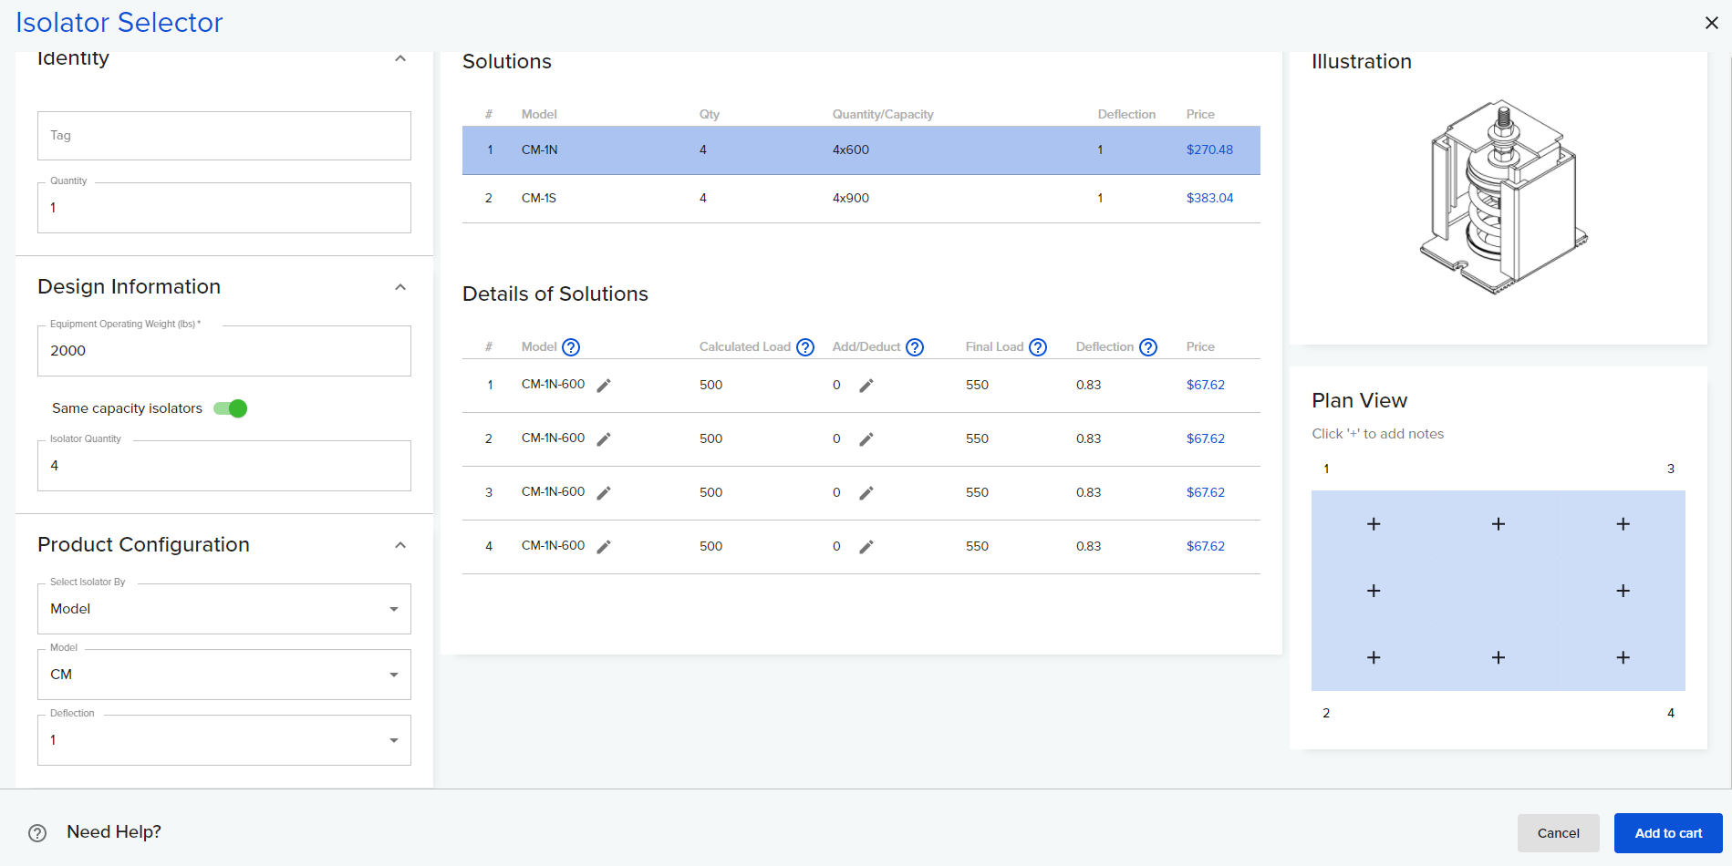Image resolution: width=1732 pixels, height=866 pixels.
Task: Click the Equipment Operating Weight field
Action: click(x=223, y=351)
